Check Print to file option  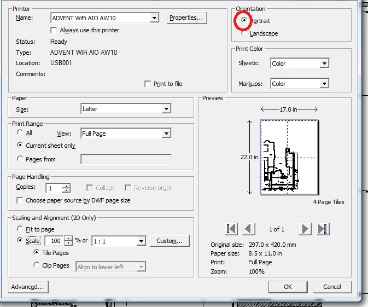(x=148, y=84)
